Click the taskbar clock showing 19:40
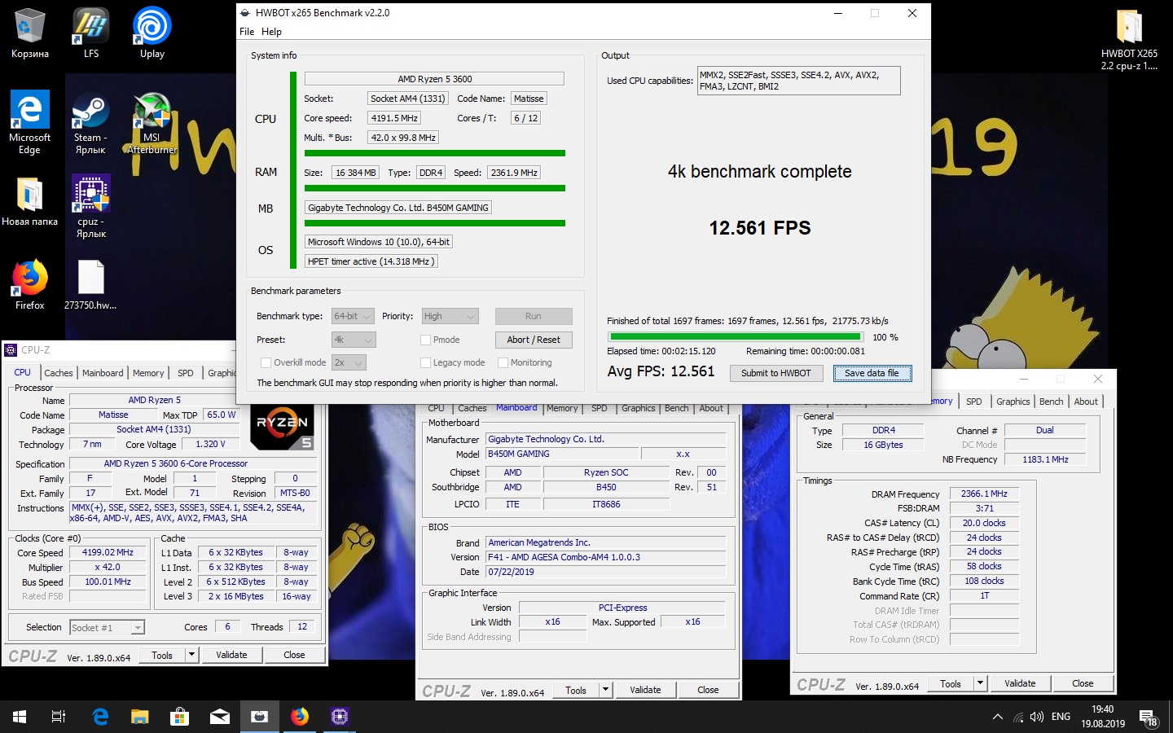Screen dimensions: 1173x733 click(1103, 717)
